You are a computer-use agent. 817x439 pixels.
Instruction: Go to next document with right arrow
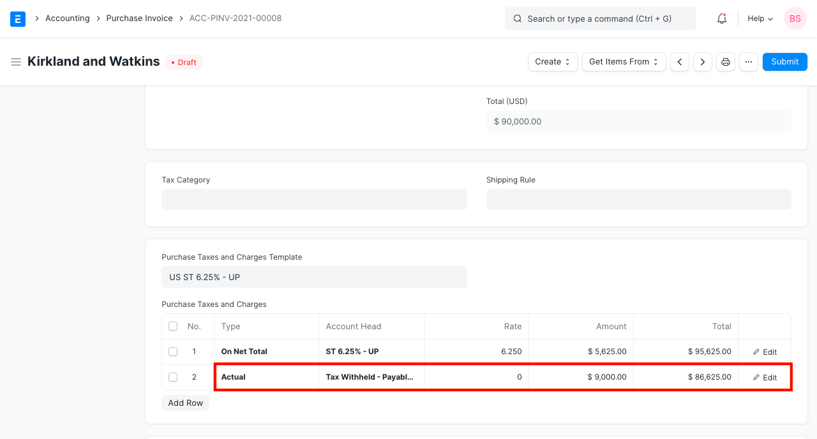702,62
